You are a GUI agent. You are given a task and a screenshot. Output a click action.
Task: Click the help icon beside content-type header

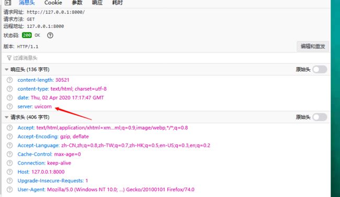coord(9,89)
